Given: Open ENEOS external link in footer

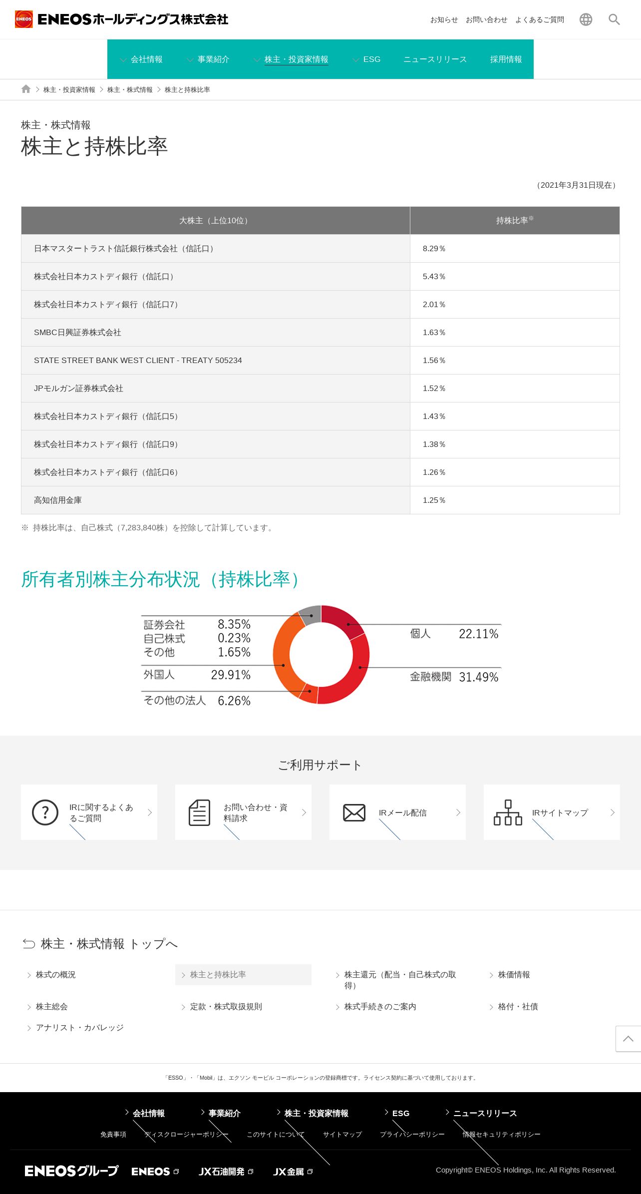Looking at the screenshot, I should pyautogui.click(x=155, y=1172).
